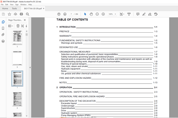The height and width of the screenshot is (118, 178).
Task: Add the file to starred favorites
Action: [x=9, y=14]
